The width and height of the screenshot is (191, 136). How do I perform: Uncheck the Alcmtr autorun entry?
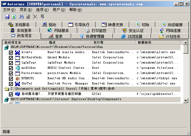click(x=11, y=52)
